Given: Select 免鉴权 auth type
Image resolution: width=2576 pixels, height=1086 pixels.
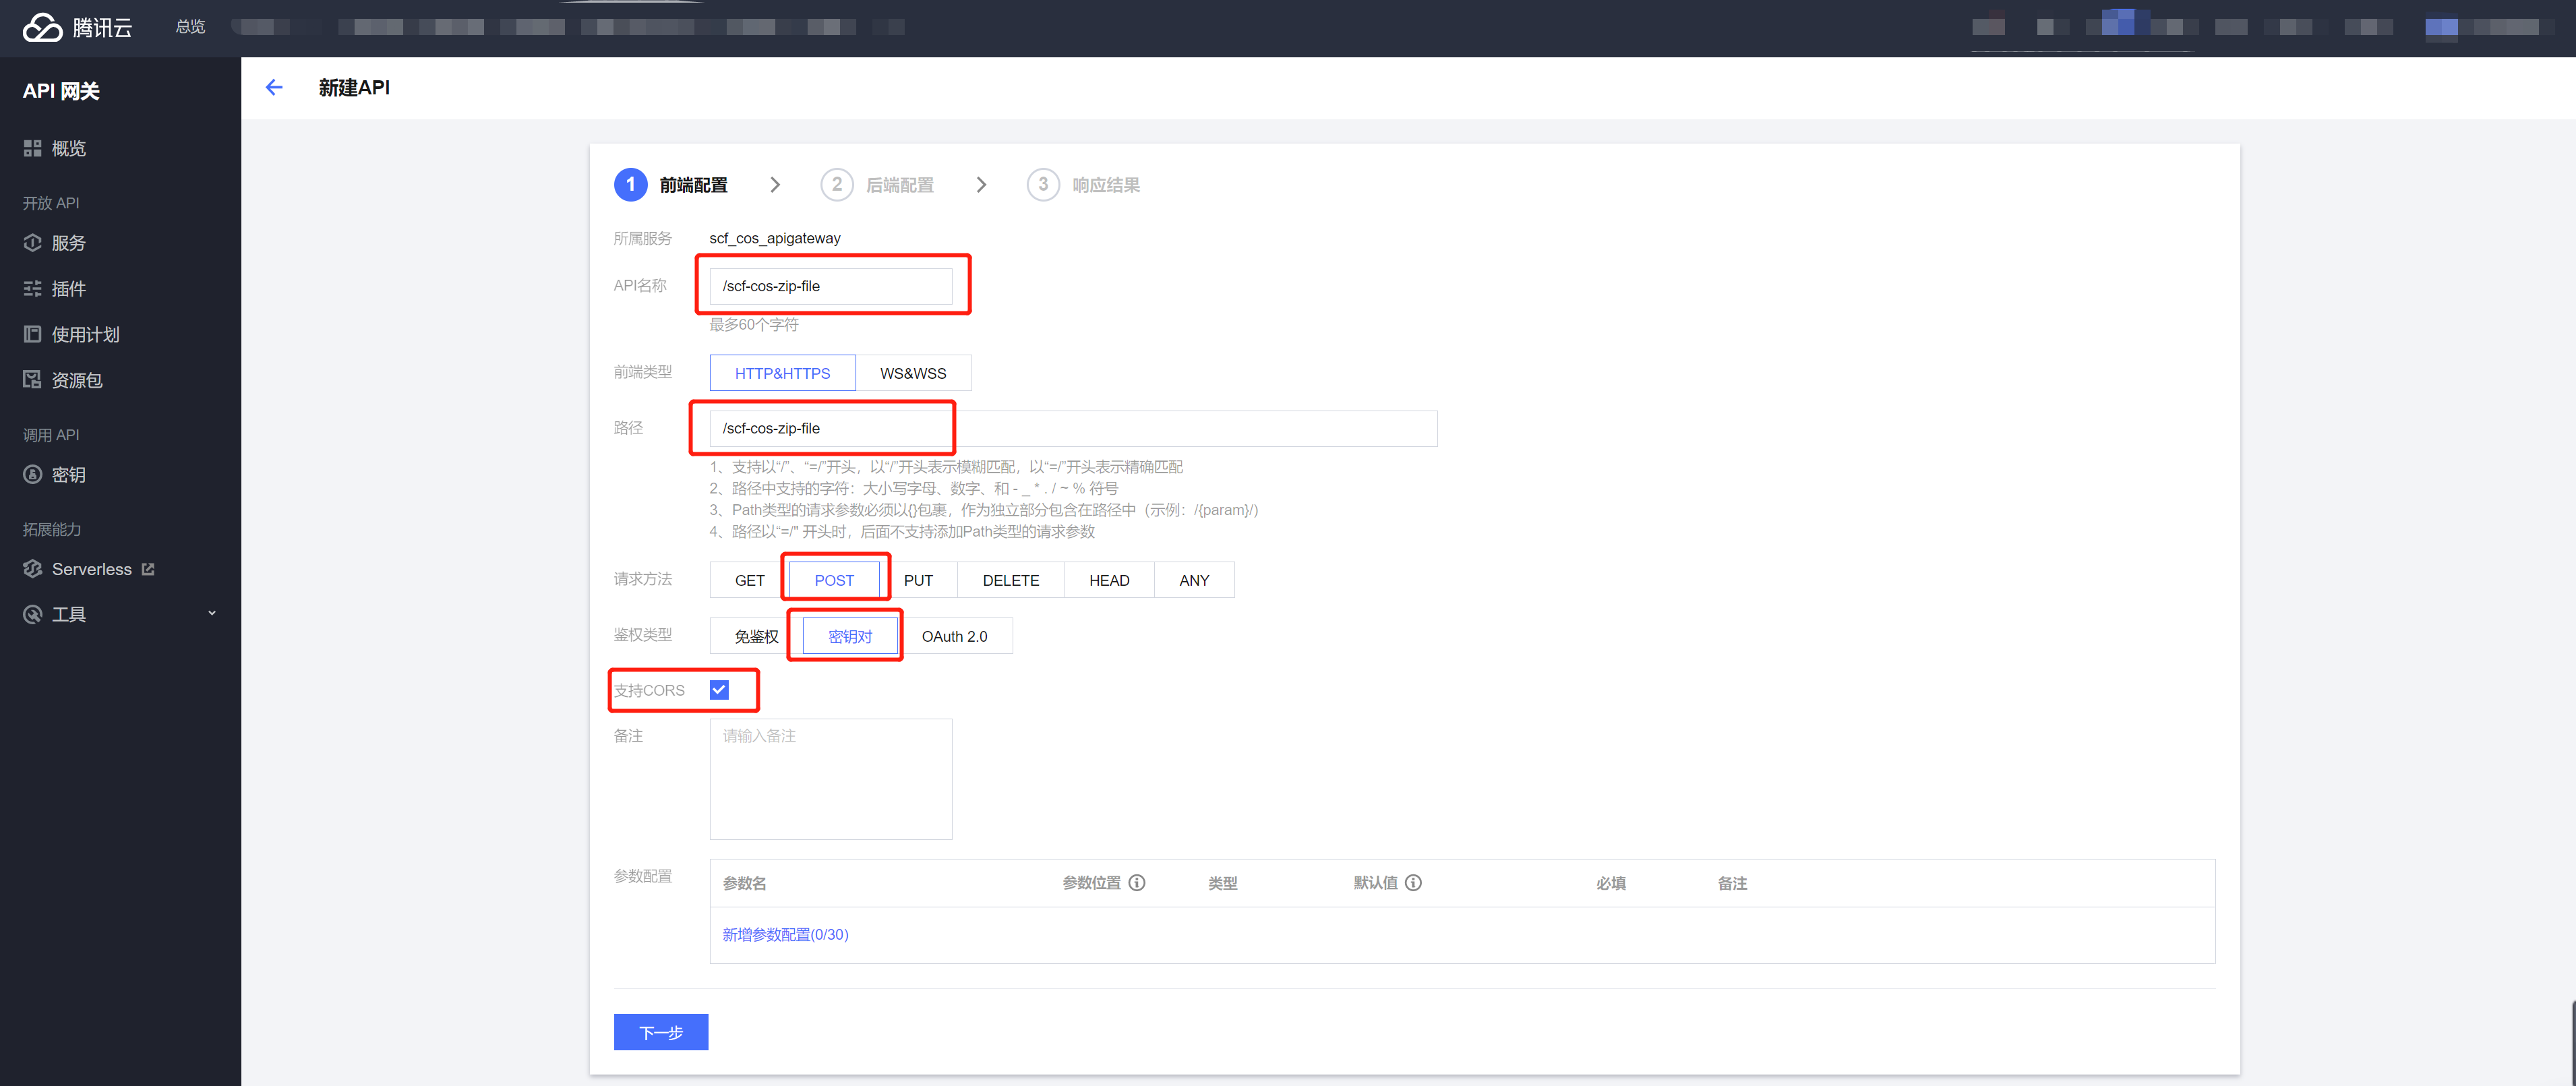Looking at the screenshot, I should click(x=756, y=636).
